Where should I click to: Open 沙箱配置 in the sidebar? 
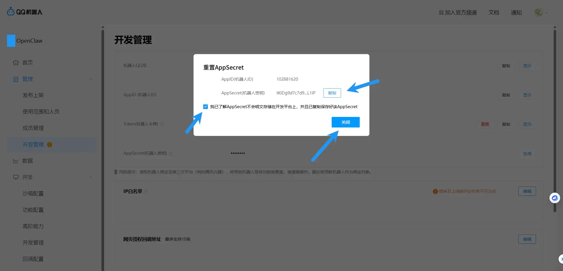(x=33, y=194)
